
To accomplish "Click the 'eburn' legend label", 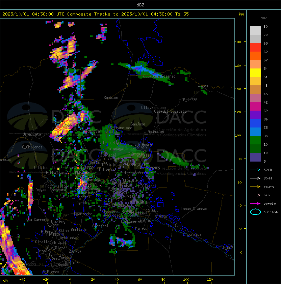I will (269, 187).
